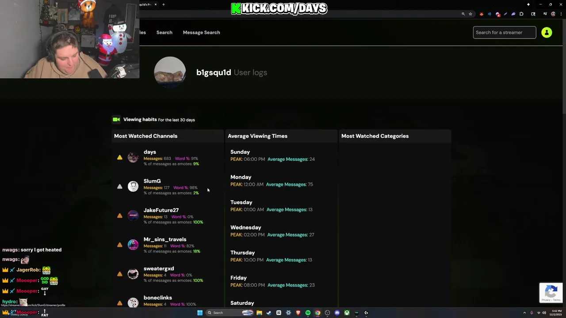
Task: Click the warning triangle beside days
Action: [120, 157]
